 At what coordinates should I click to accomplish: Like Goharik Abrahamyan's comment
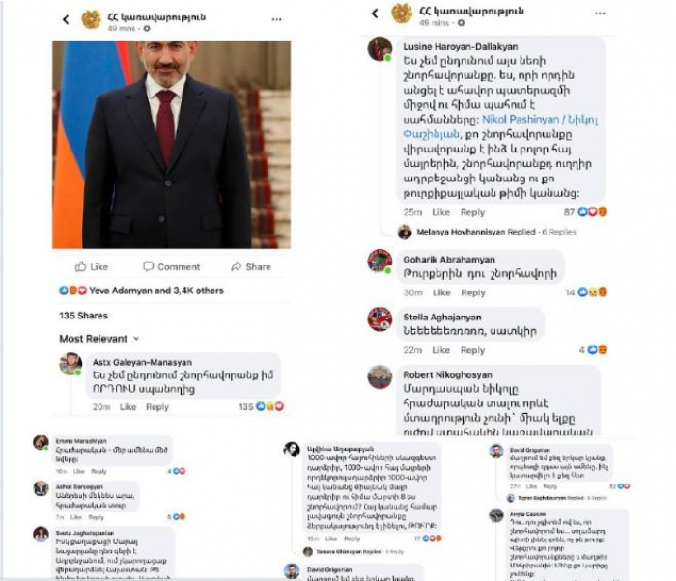click(x=441, y=292)
